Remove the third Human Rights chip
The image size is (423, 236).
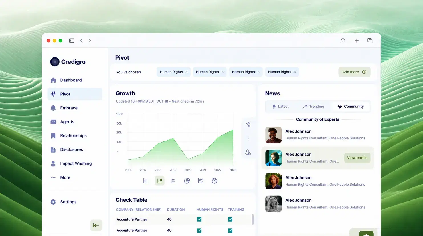coord(259,72)
